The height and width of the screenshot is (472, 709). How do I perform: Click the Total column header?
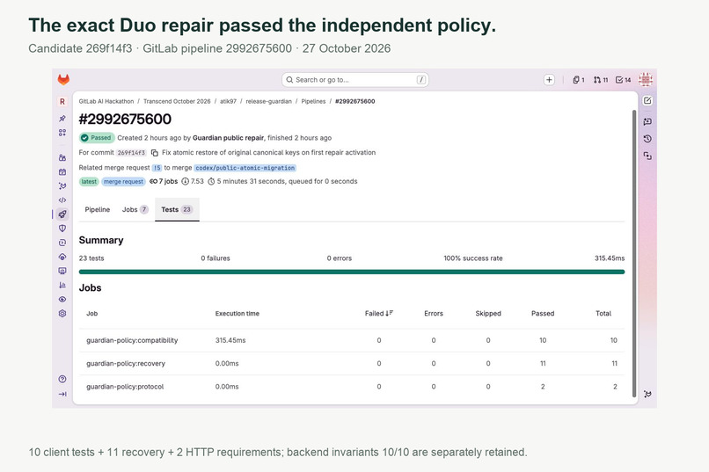click(603, 314)
